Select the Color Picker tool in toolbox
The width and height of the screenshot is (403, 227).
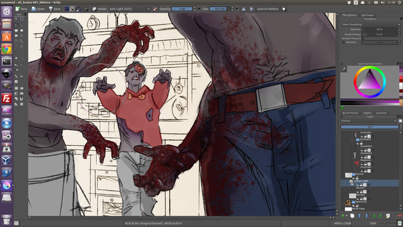21,65
